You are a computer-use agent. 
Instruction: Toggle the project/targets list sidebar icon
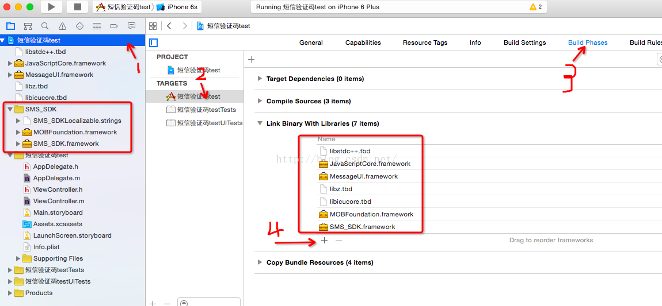pos(153,42)
